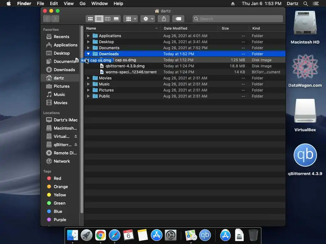The height and width of the screenshot is (244, 326).
Task: Expand the Movies folder row
Action: (x=89, y=78)
